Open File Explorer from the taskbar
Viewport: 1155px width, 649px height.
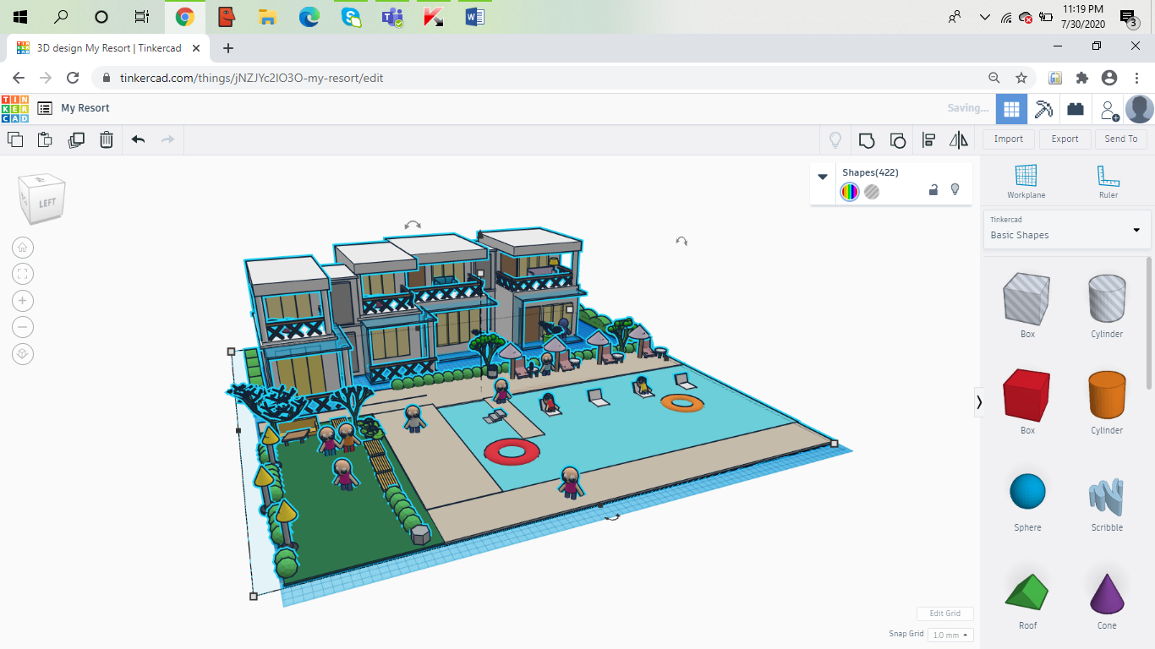267,17
